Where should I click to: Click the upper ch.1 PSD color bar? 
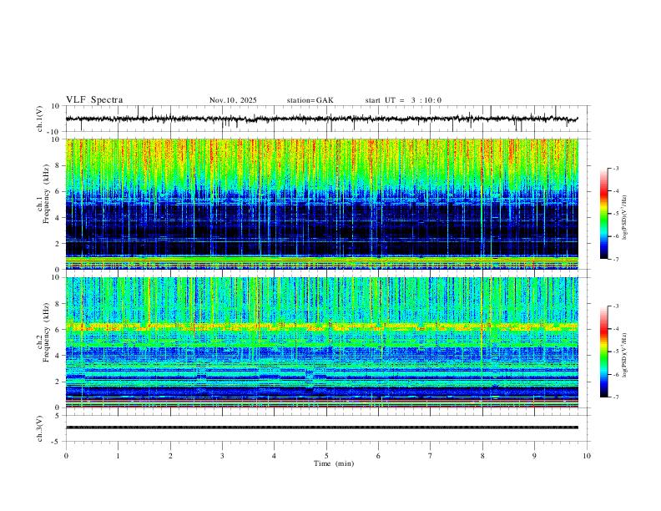pos(604,214)
